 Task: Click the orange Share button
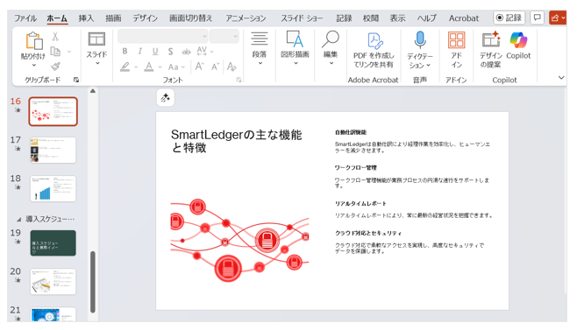(x=558, y=18)
